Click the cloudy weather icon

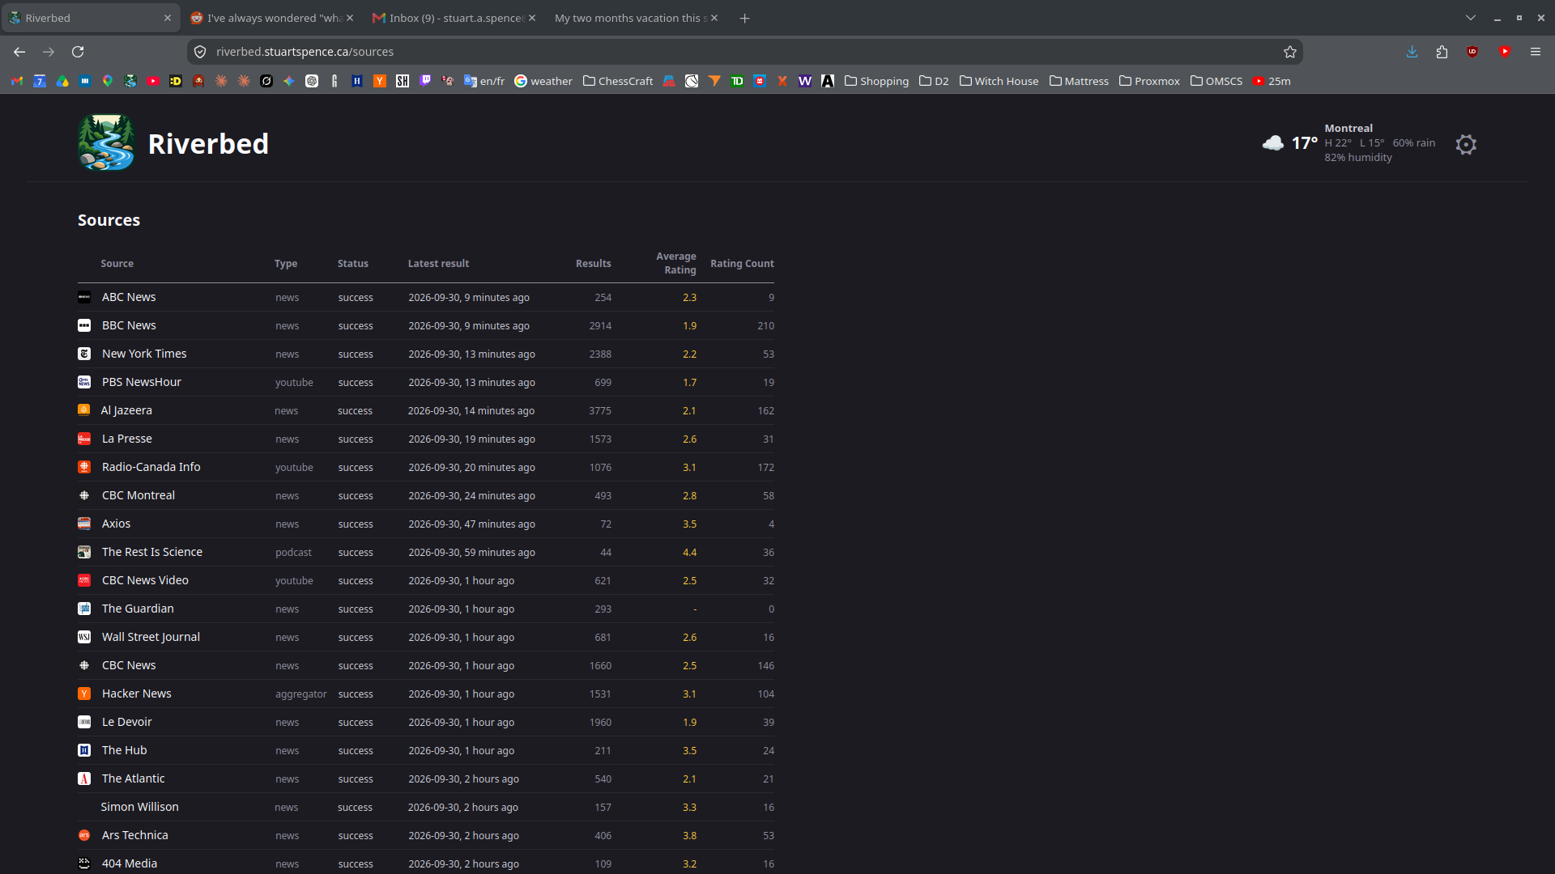tap(1272, 143)
